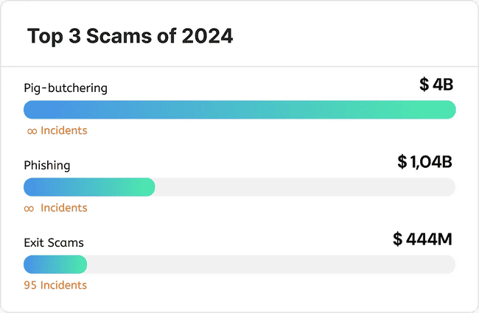Select the Exit Scams label
Viewport: 479px width, 313px height.
[54, 243]
